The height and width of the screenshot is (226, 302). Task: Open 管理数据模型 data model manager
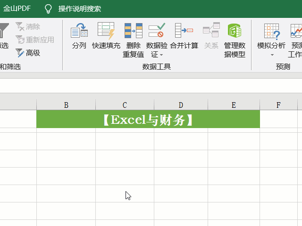pos(235,40)
